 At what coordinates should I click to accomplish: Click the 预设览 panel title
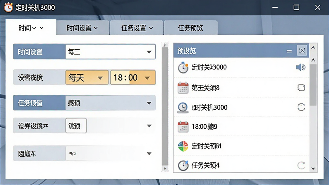(x=187, y=51)
